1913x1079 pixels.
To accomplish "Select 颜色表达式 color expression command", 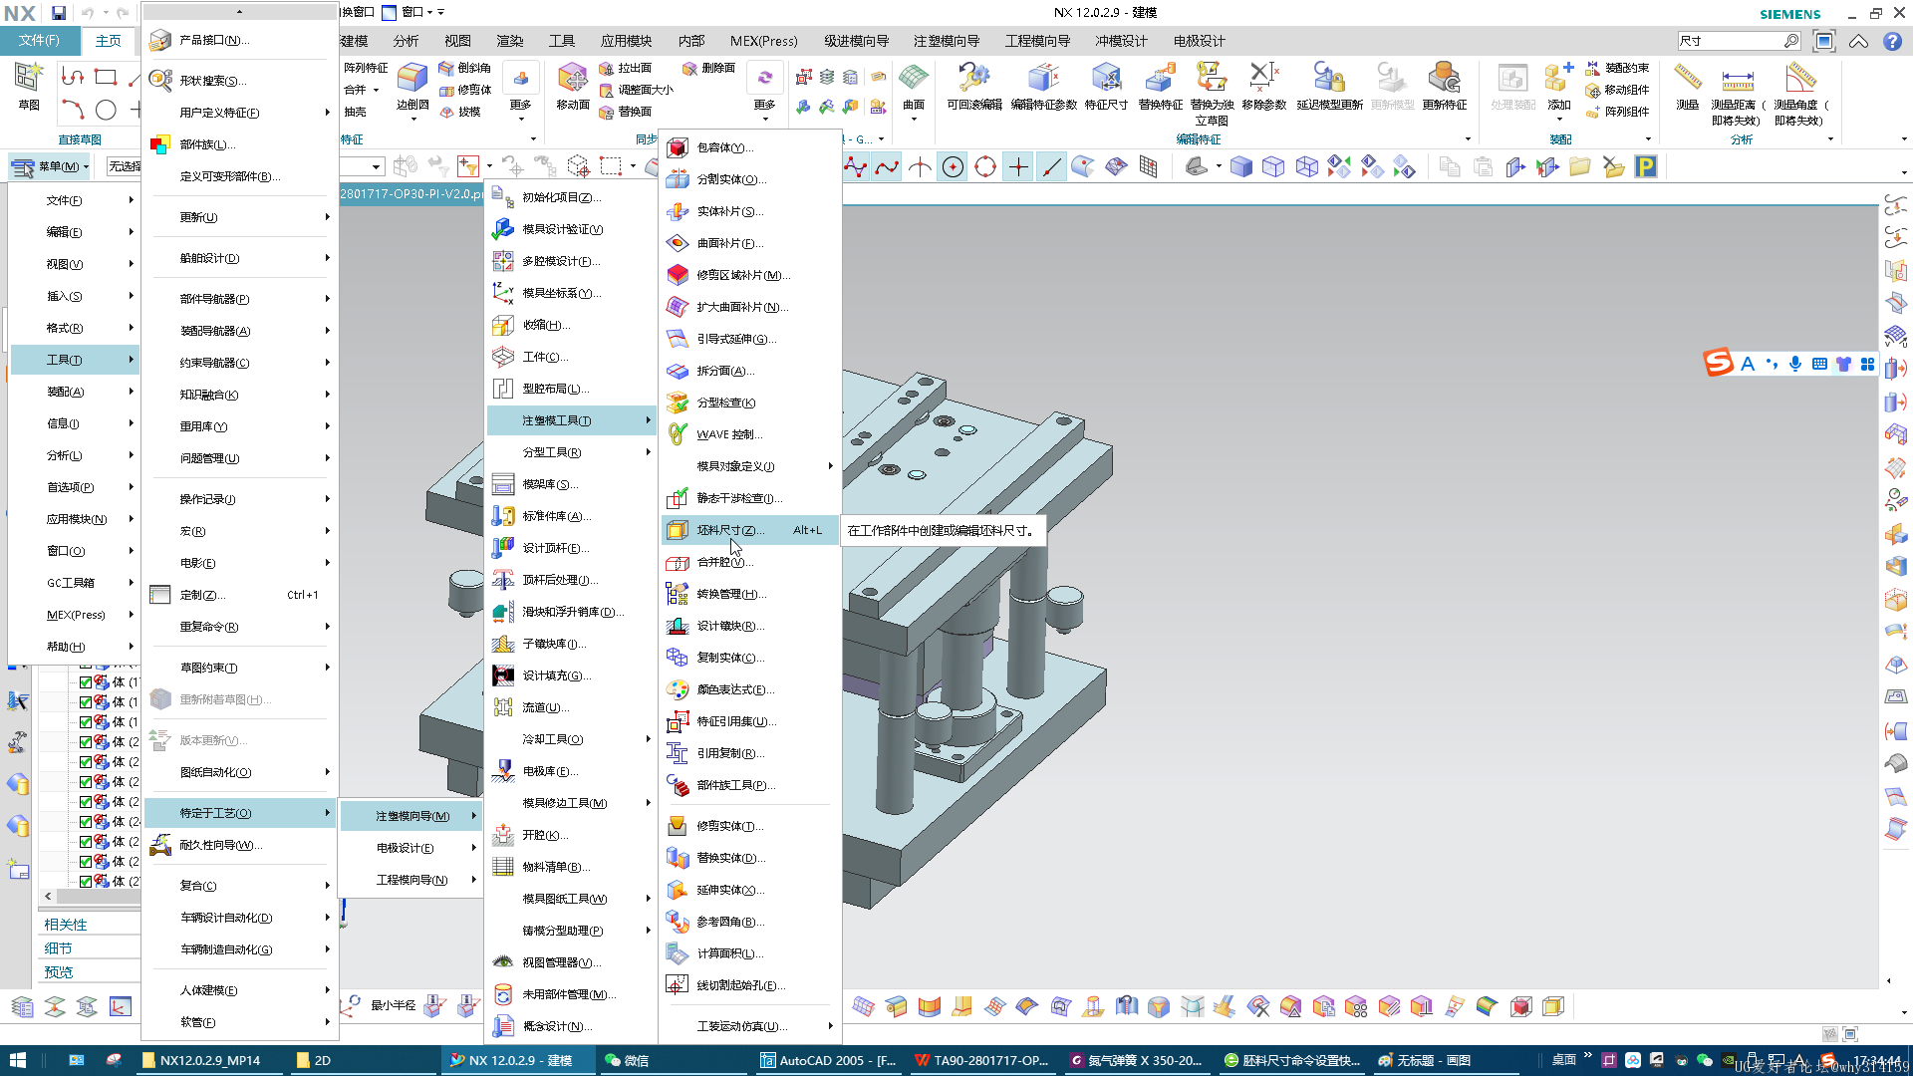I will (x=749, y=689).
